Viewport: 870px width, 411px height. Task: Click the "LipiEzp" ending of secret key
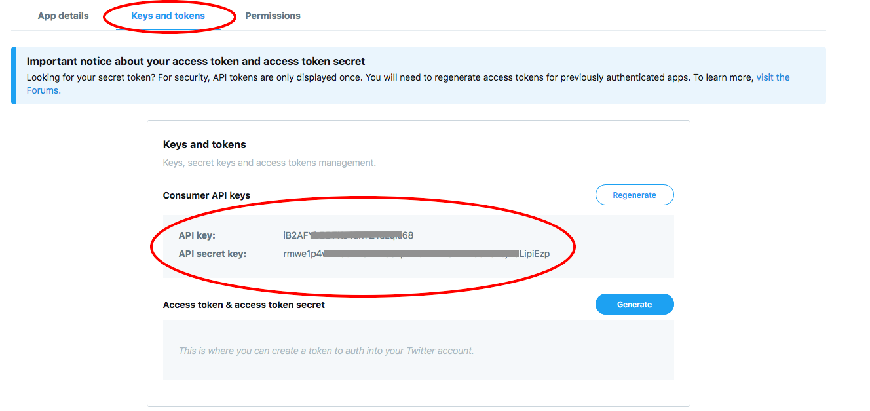pyautogui.click(x=535, y=254)
